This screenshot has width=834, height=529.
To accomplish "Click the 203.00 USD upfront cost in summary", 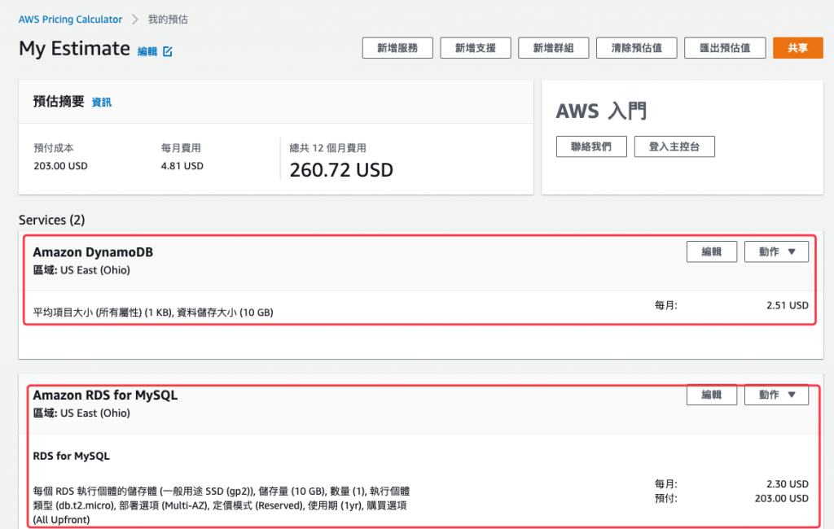I will [60, 166].
